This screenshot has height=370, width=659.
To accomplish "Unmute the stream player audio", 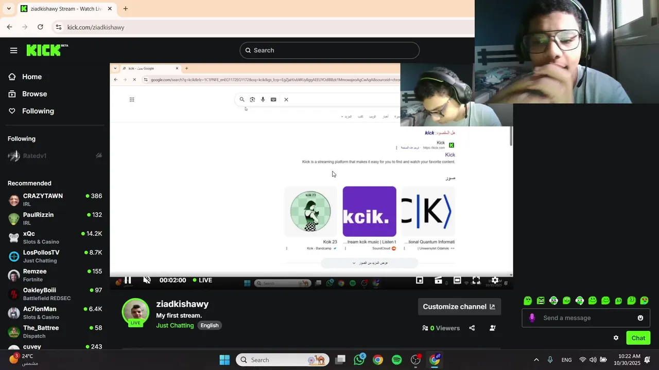I will click(x=147, y=280).
